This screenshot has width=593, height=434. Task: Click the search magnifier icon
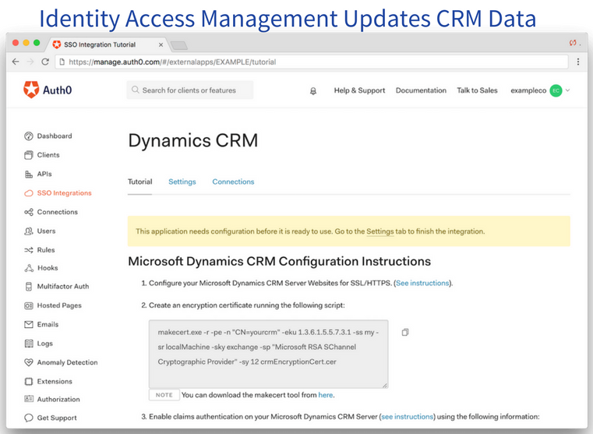pos(135,90)
